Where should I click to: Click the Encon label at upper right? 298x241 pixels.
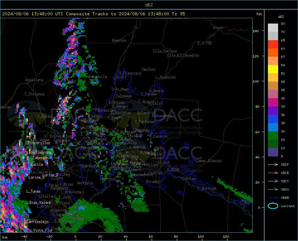[x=218, y=28]
